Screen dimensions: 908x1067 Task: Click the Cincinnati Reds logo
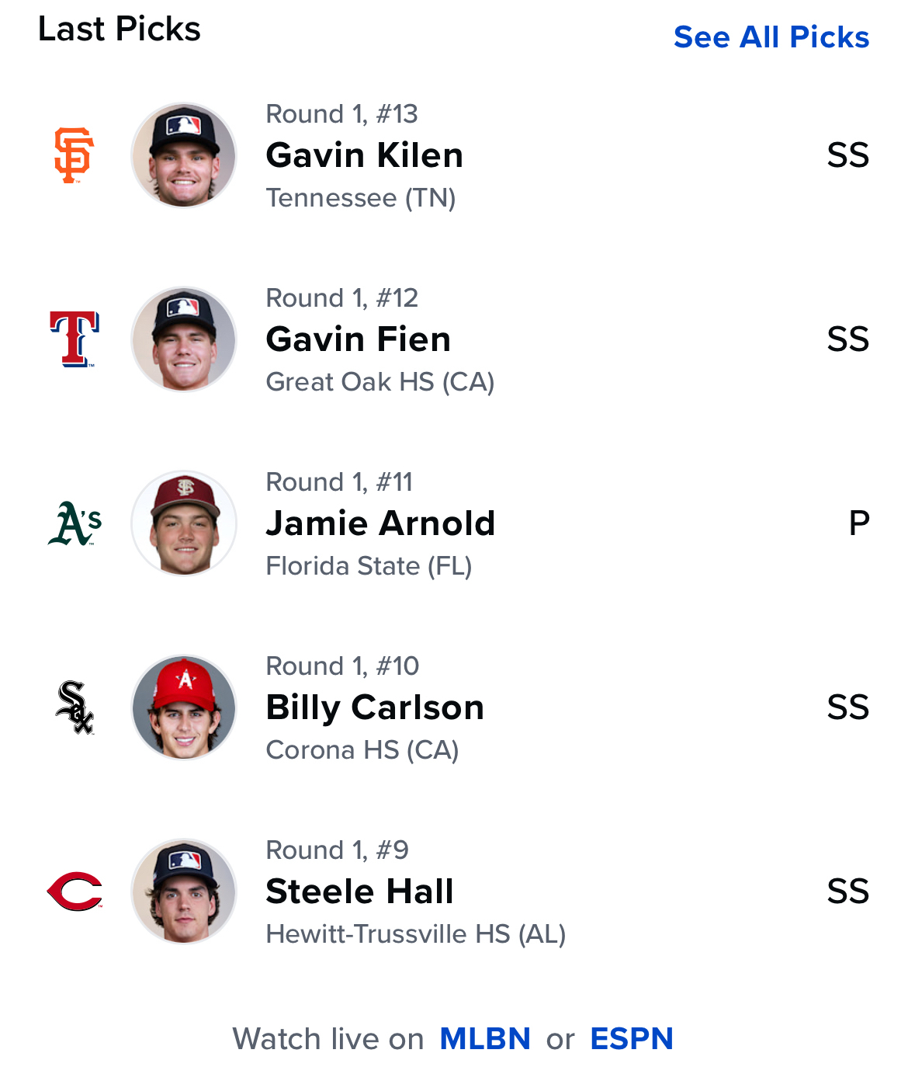(x=75, y=891)
